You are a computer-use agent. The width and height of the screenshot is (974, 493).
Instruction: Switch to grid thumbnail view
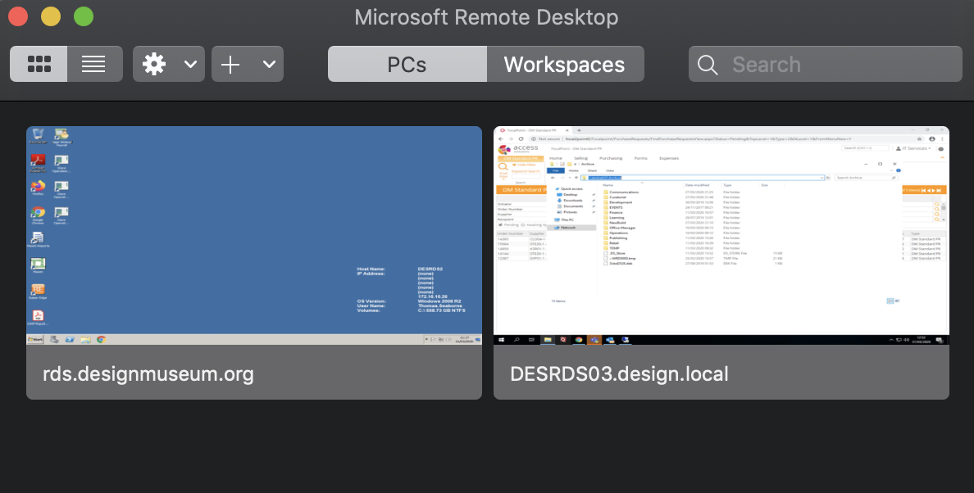coord(39,64)
